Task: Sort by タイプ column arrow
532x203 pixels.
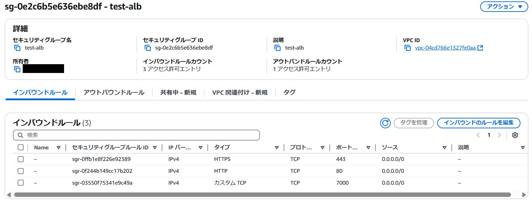Action: (277, 148)
